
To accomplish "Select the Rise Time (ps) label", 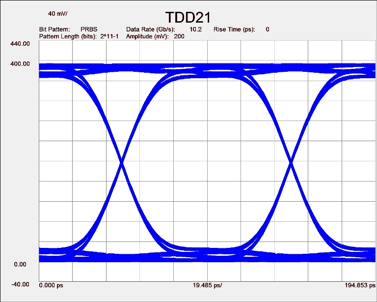I will [235, 30].
